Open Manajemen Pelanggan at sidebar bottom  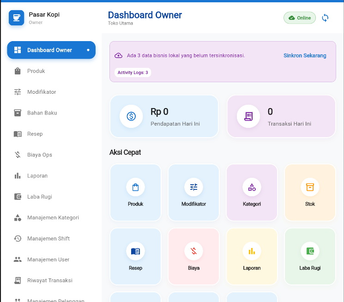pyautogui.click(x=51, y=300)
